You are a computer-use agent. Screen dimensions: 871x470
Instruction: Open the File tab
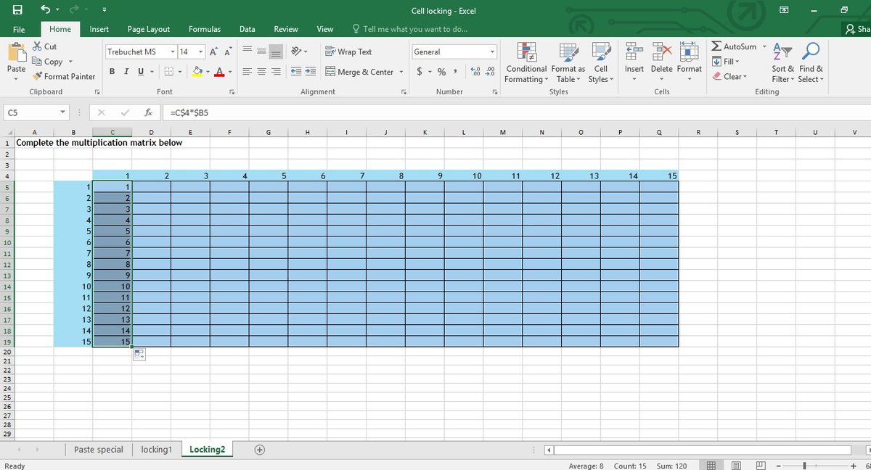pyautogui.click(x=19, y=29)
